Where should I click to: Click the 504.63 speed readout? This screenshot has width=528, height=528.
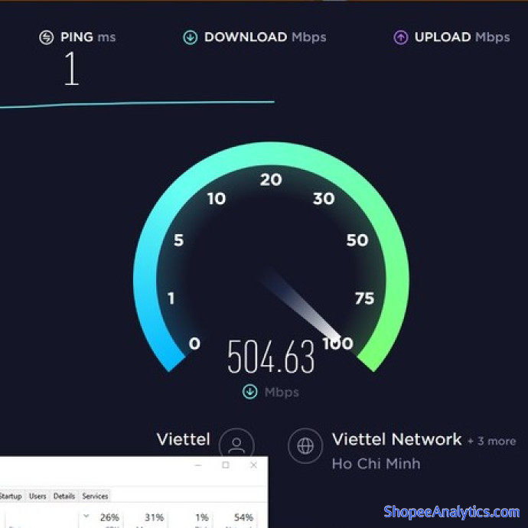coord(271,357)
